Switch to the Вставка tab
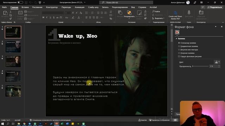This screenshot has height=126, width=225. coord(25,7)
